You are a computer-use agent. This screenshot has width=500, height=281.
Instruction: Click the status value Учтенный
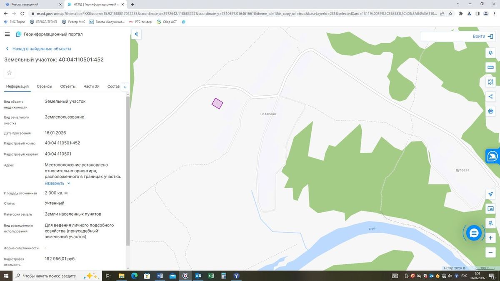(x=55, y=203)
